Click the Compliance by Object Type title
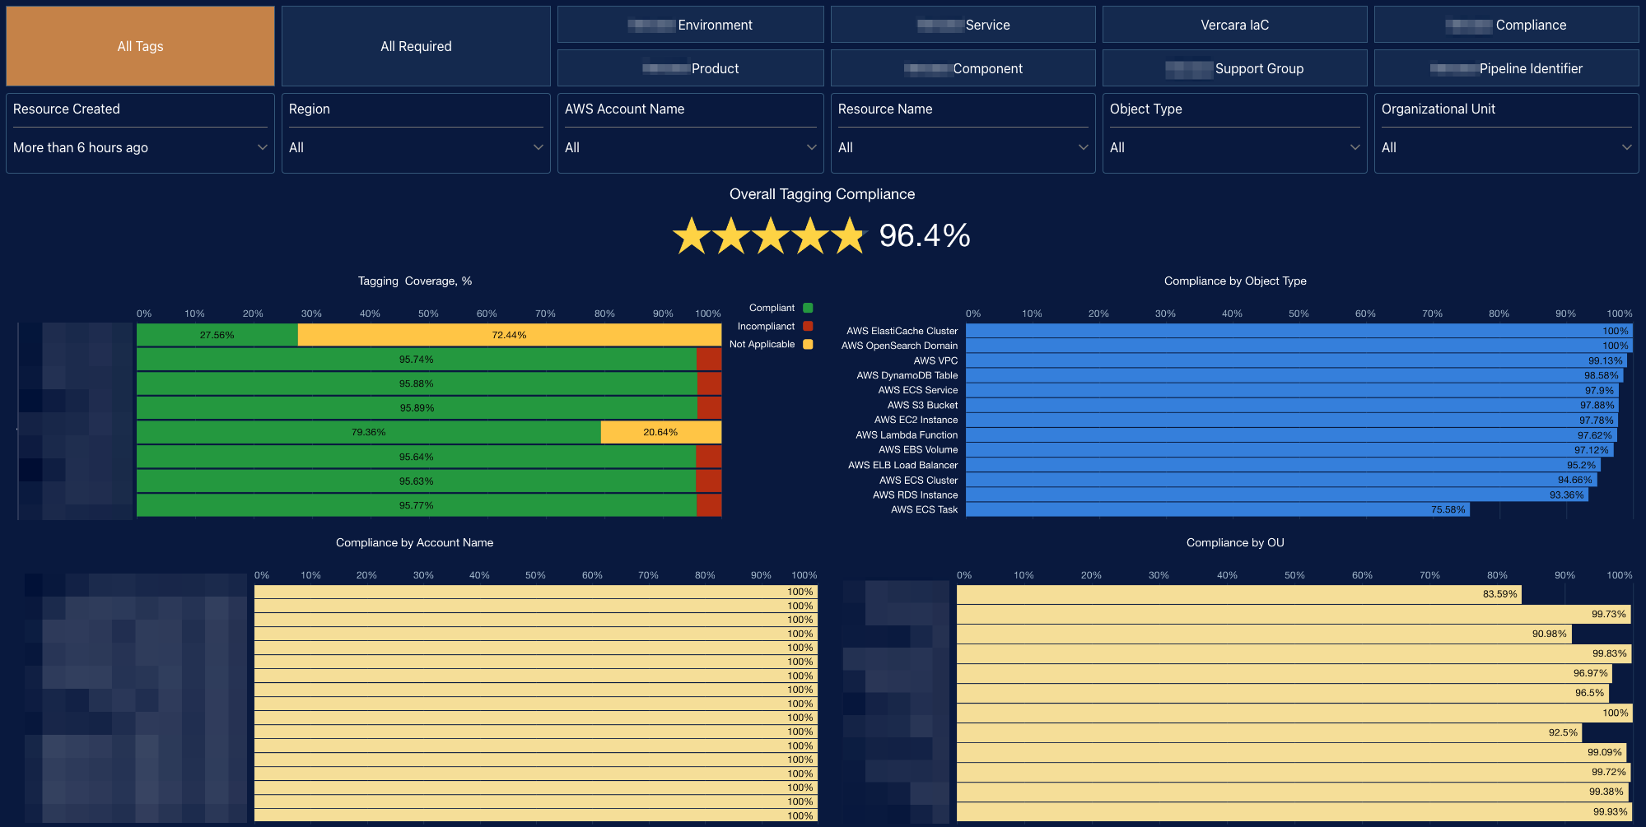Viewport: 1646px width, 827px height. point(1235,281)
